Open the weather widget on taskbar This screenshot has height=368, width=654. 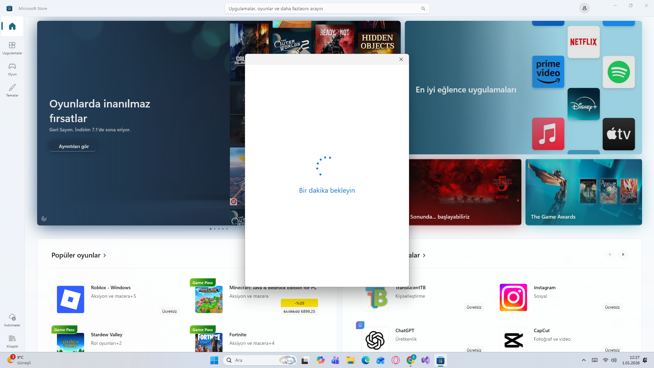[19, 360]
